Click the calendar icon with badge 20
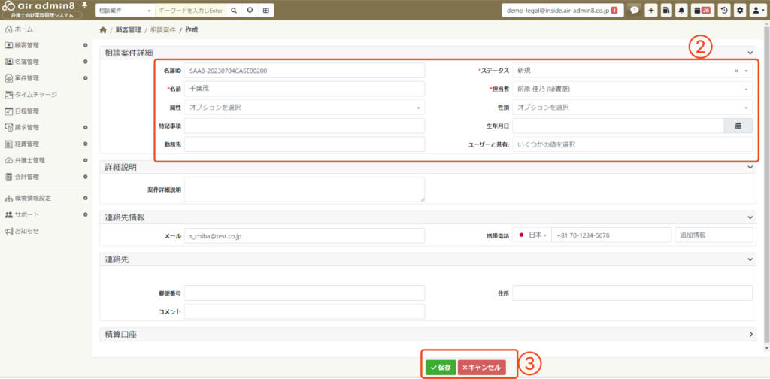Image resolution: width=770 pixels, height=379 pixels. (702, 11)
